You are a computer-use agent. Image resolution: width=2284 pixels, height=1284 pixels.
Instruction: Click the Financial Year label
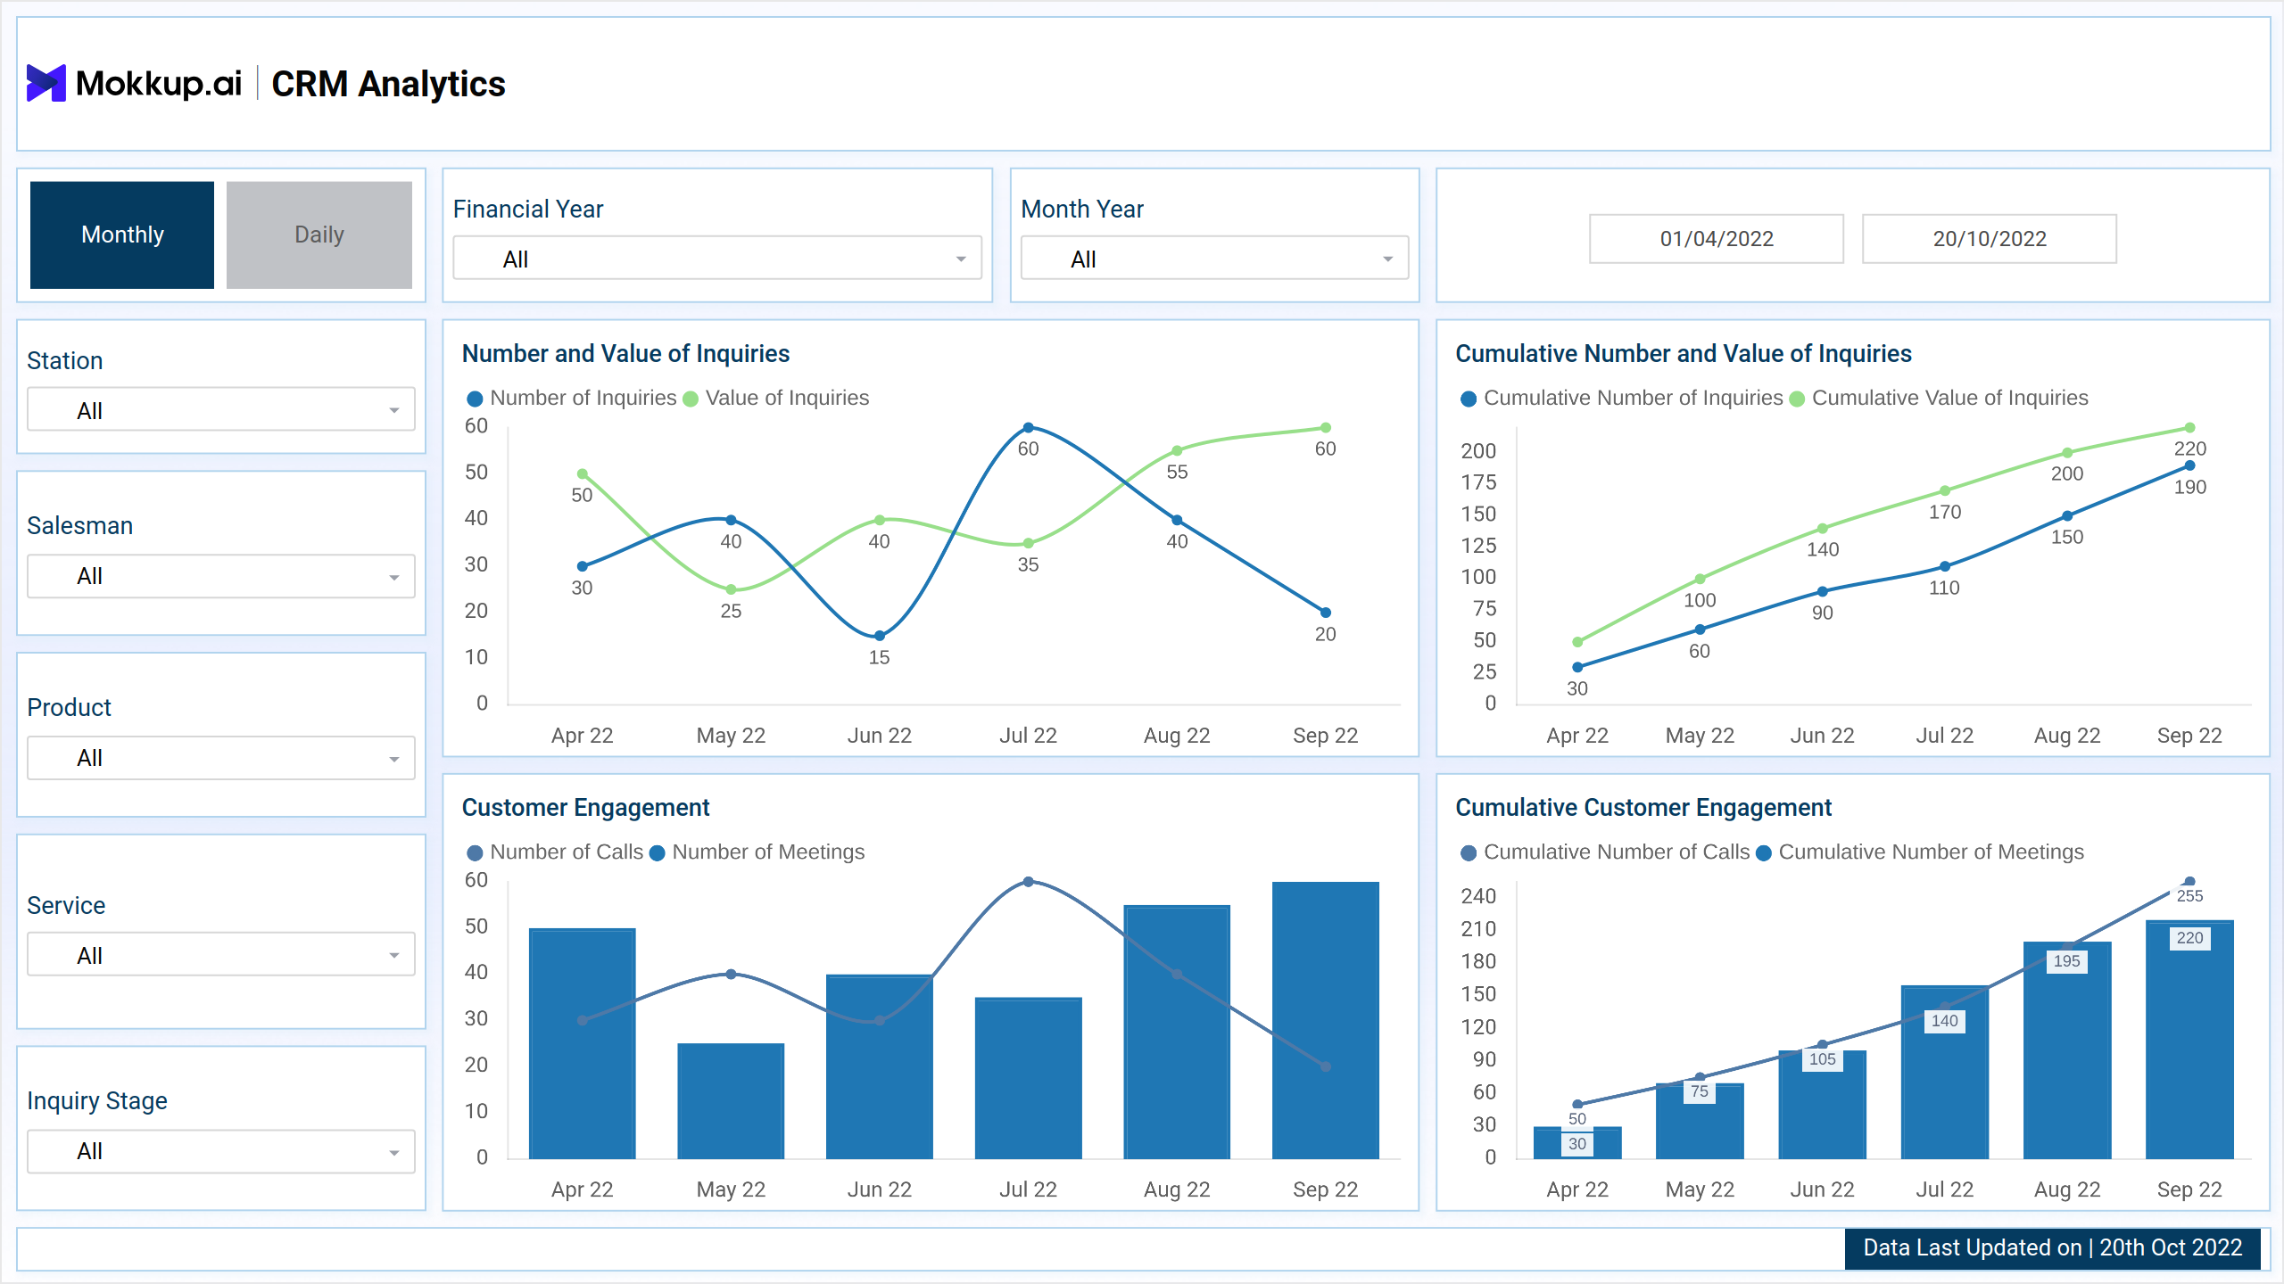pyautogui.click(x=528, y=209)
